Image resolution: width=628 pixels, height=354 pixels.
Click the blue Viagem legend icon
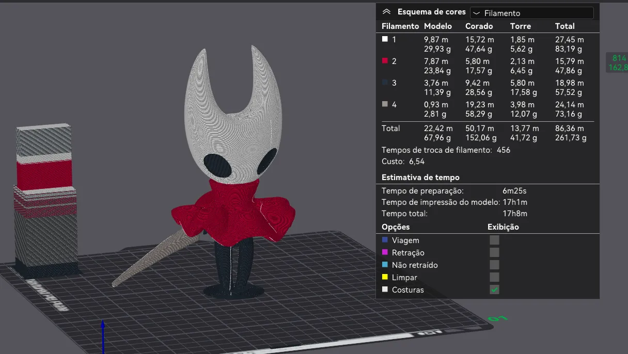pos(385,240)
